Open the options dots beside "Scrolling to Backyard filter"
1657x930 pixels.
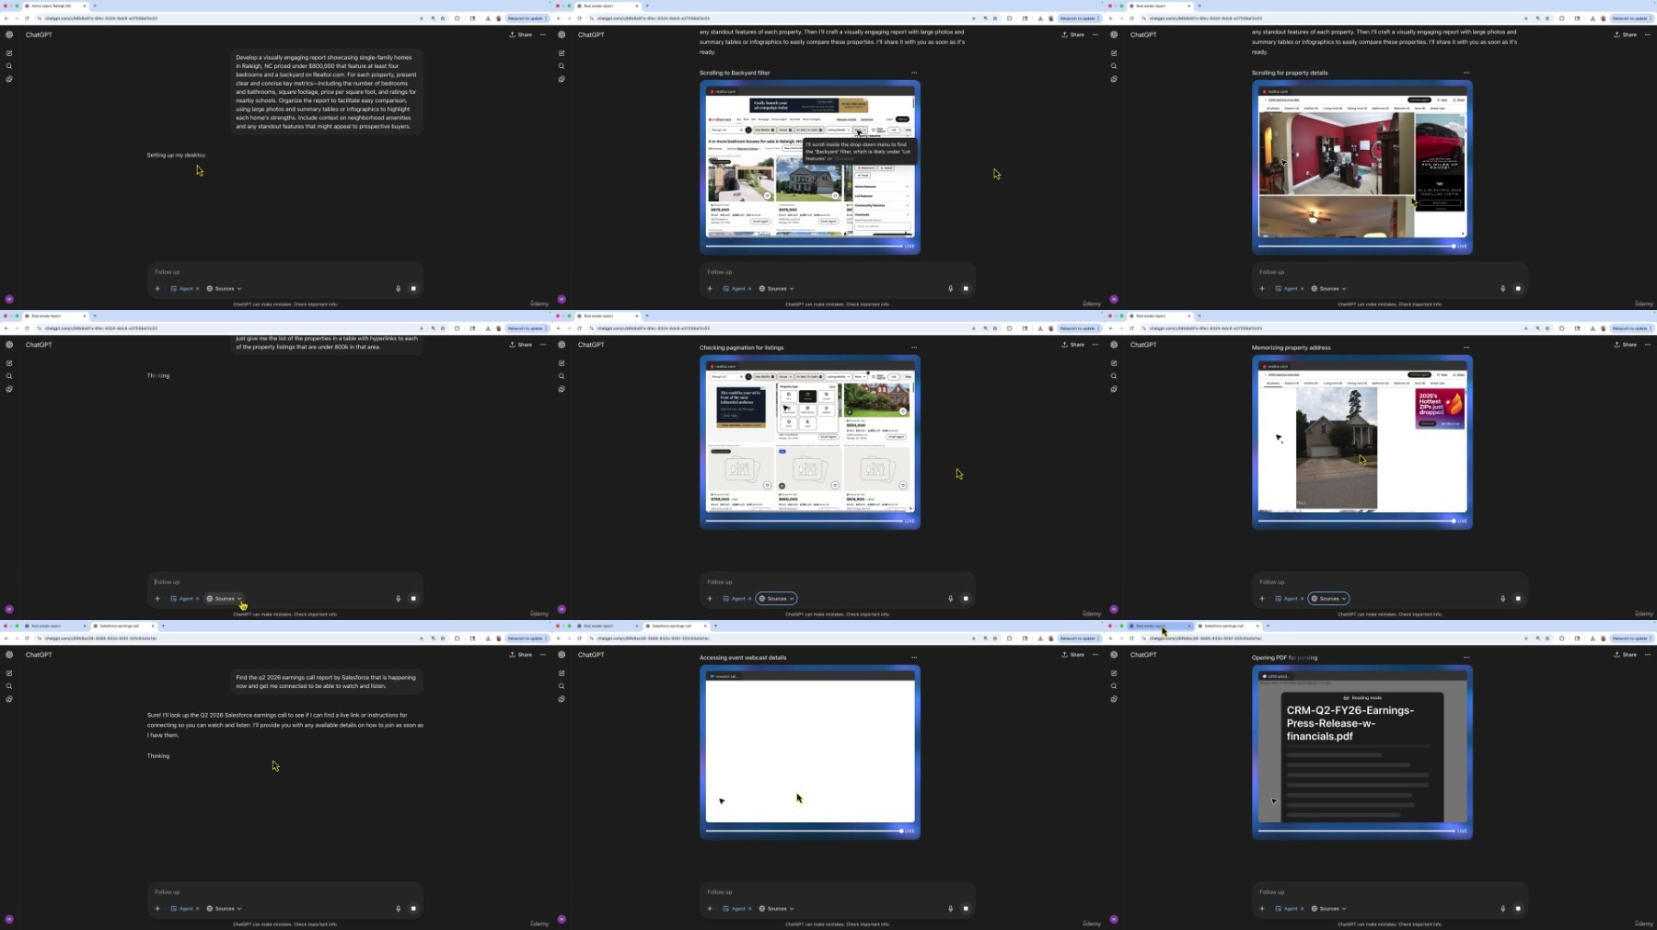tap(914, 73)
